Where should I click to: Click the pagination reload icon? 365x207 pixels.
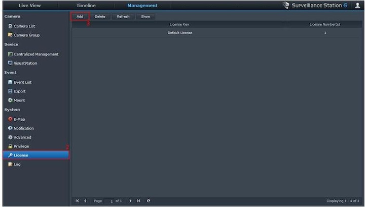pyautogui.click(x=148, y=201)
